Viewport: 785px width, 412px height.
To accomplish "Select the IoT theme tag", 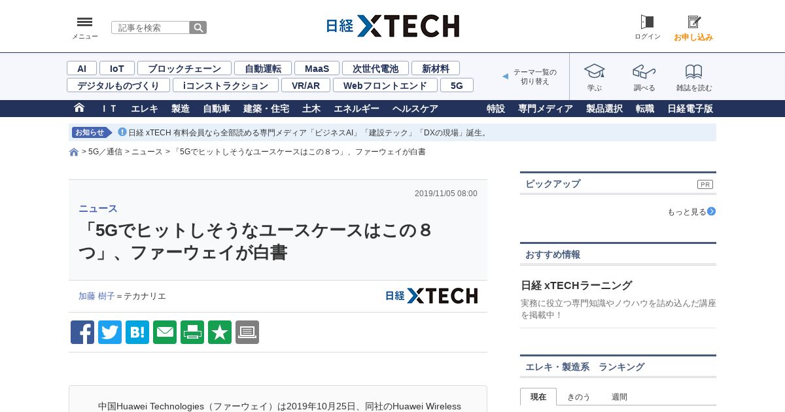I will (x=117, y=68).
